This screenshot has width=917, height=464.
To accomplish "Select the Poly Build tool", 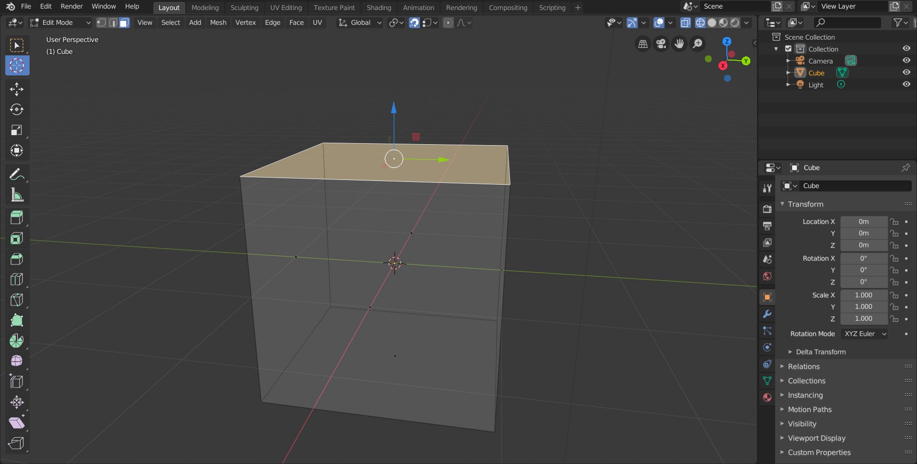I will point(17,320).
